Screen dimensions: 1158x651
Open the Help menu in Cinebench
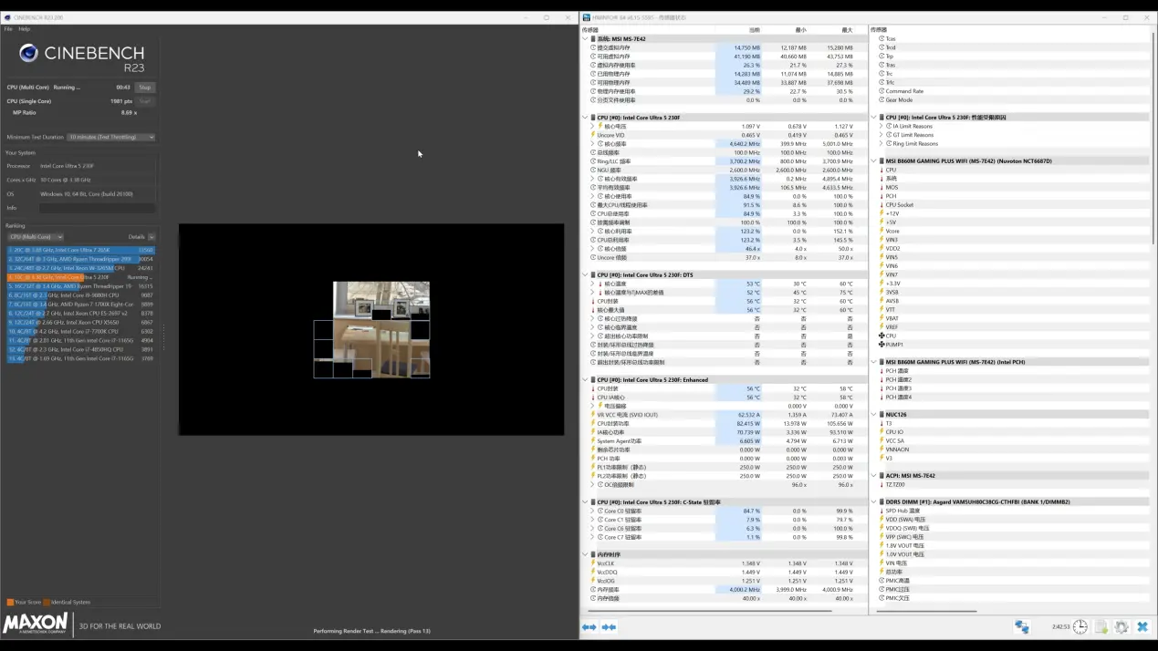[25, 29]
